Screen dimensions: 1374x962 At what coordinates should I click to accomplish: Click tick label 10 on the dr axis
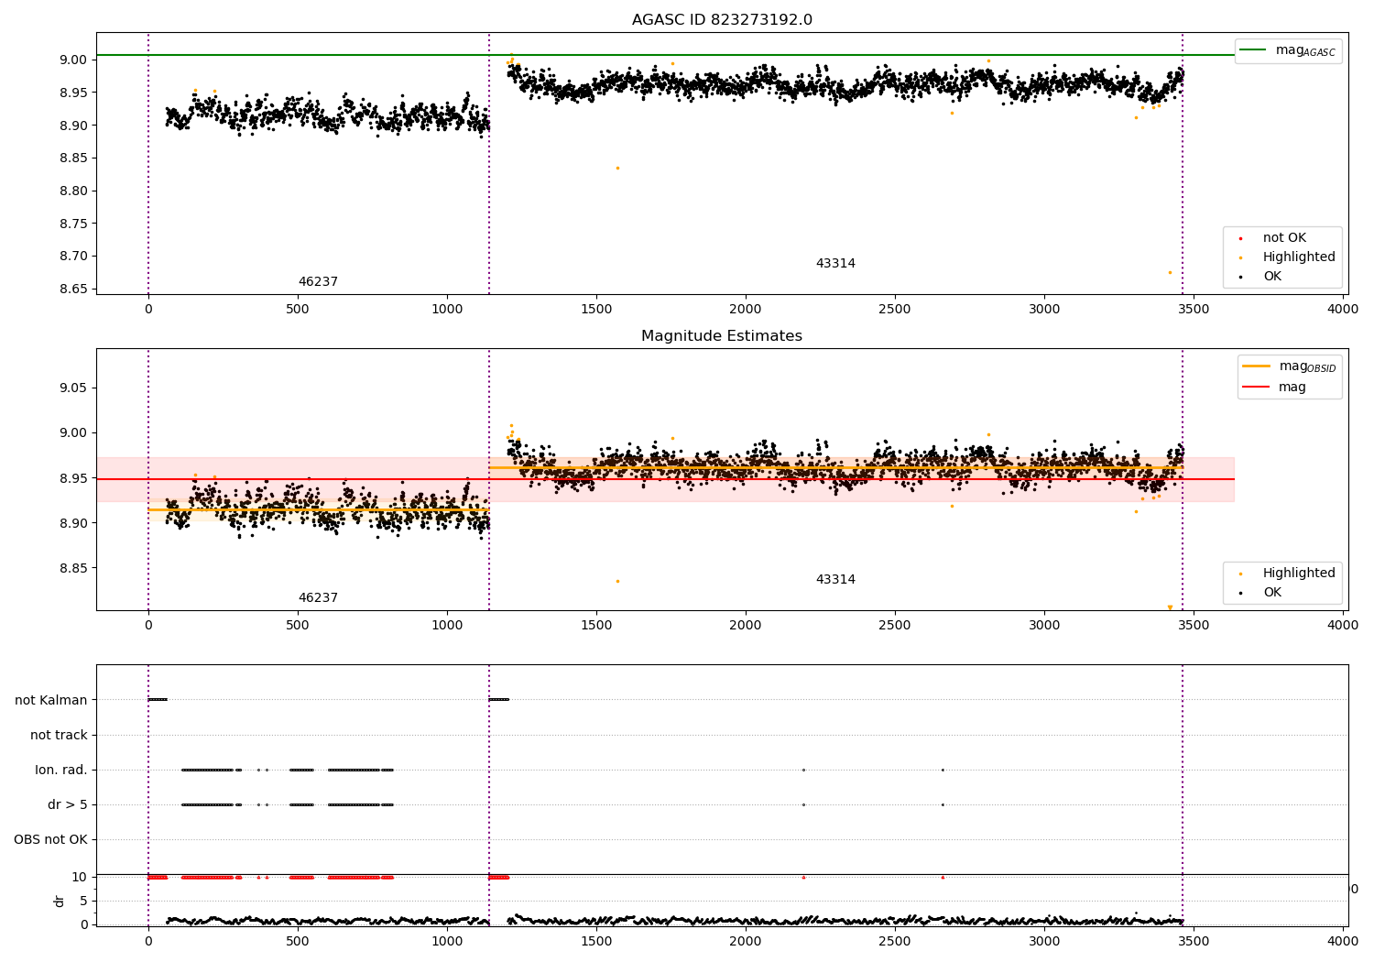click(x=80, y=878)
